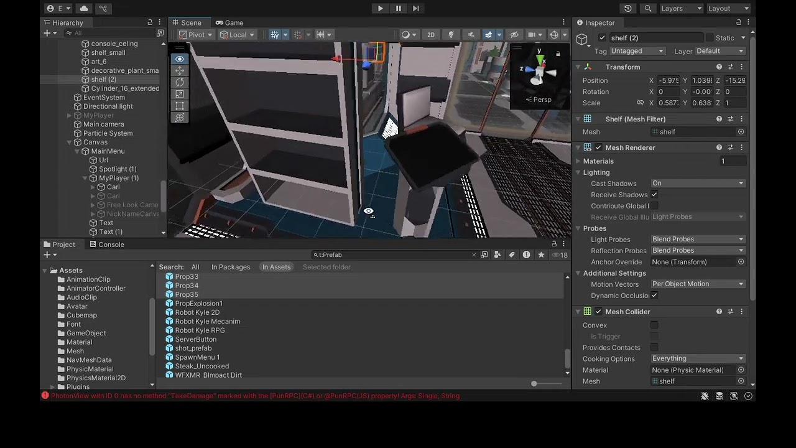796x448 pixels.
Task: Open the draw mode shading icon
Action: (x=405, y=34)
